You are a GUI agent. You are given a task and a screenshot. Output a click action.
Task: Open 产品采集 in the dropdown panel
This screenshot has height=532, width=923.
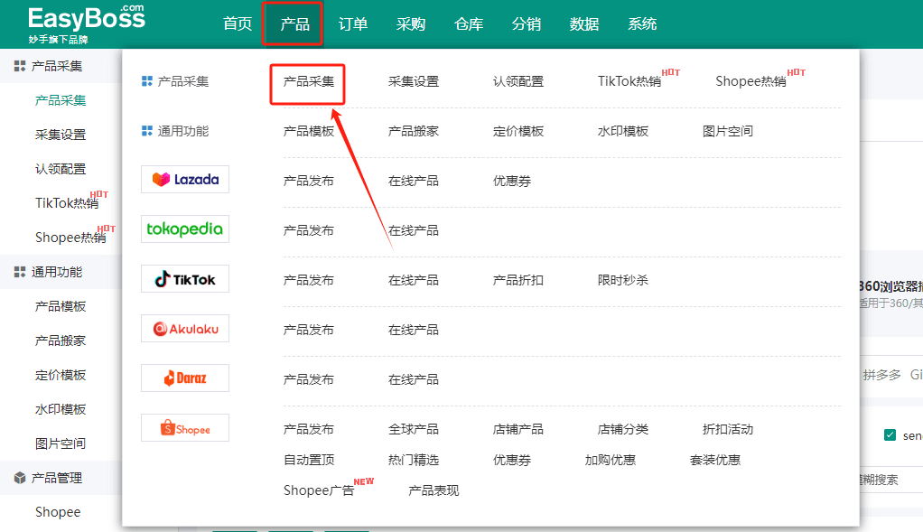(308, 81)
